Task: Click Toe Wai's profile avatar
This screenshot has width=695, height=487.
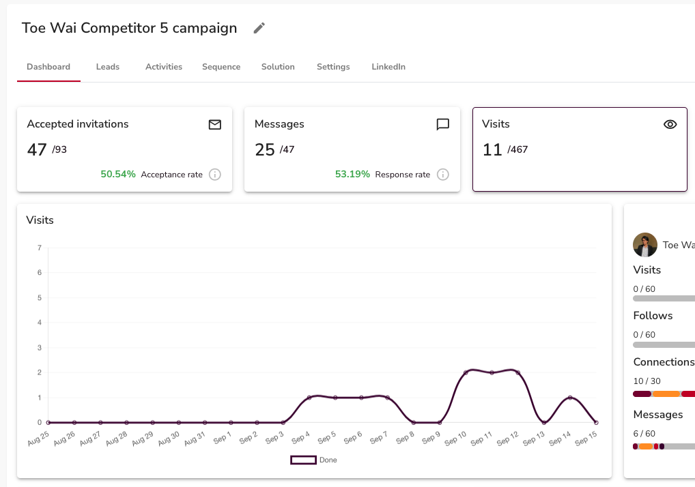Action: (x=644, y=245)
